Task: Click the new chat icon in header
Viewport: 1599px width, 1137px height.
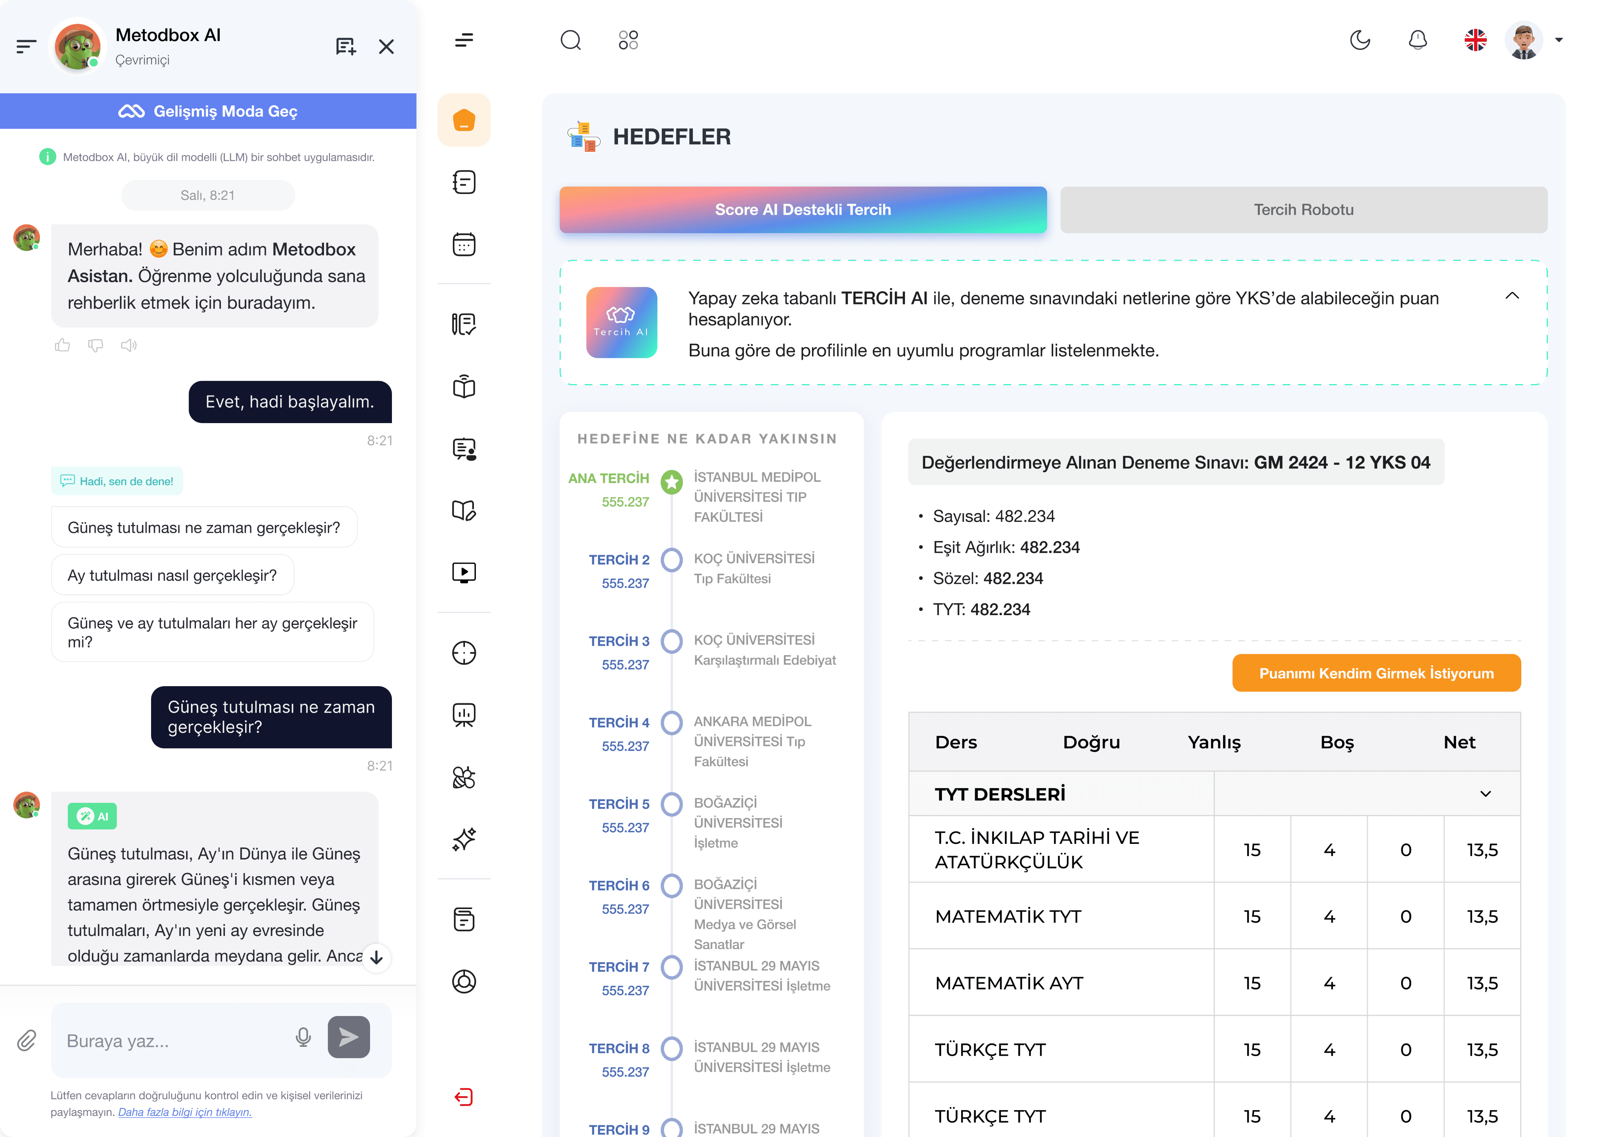Action: tap(346, 47)
